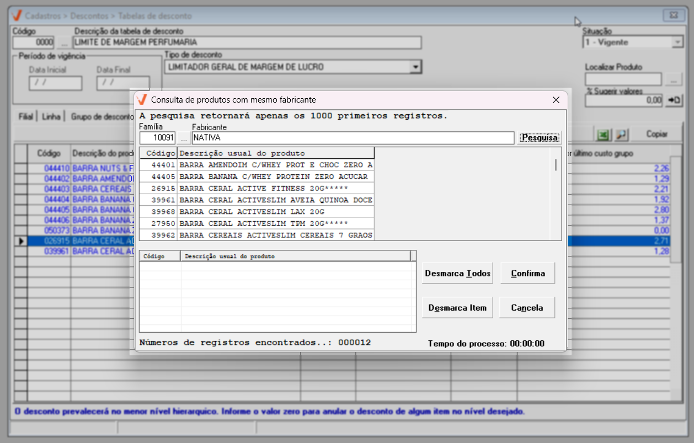Click the arrow-to-document icon beside Sugerir valores
Image resolution: width=694 pixels, height=443 pixels.
[674, 100]
